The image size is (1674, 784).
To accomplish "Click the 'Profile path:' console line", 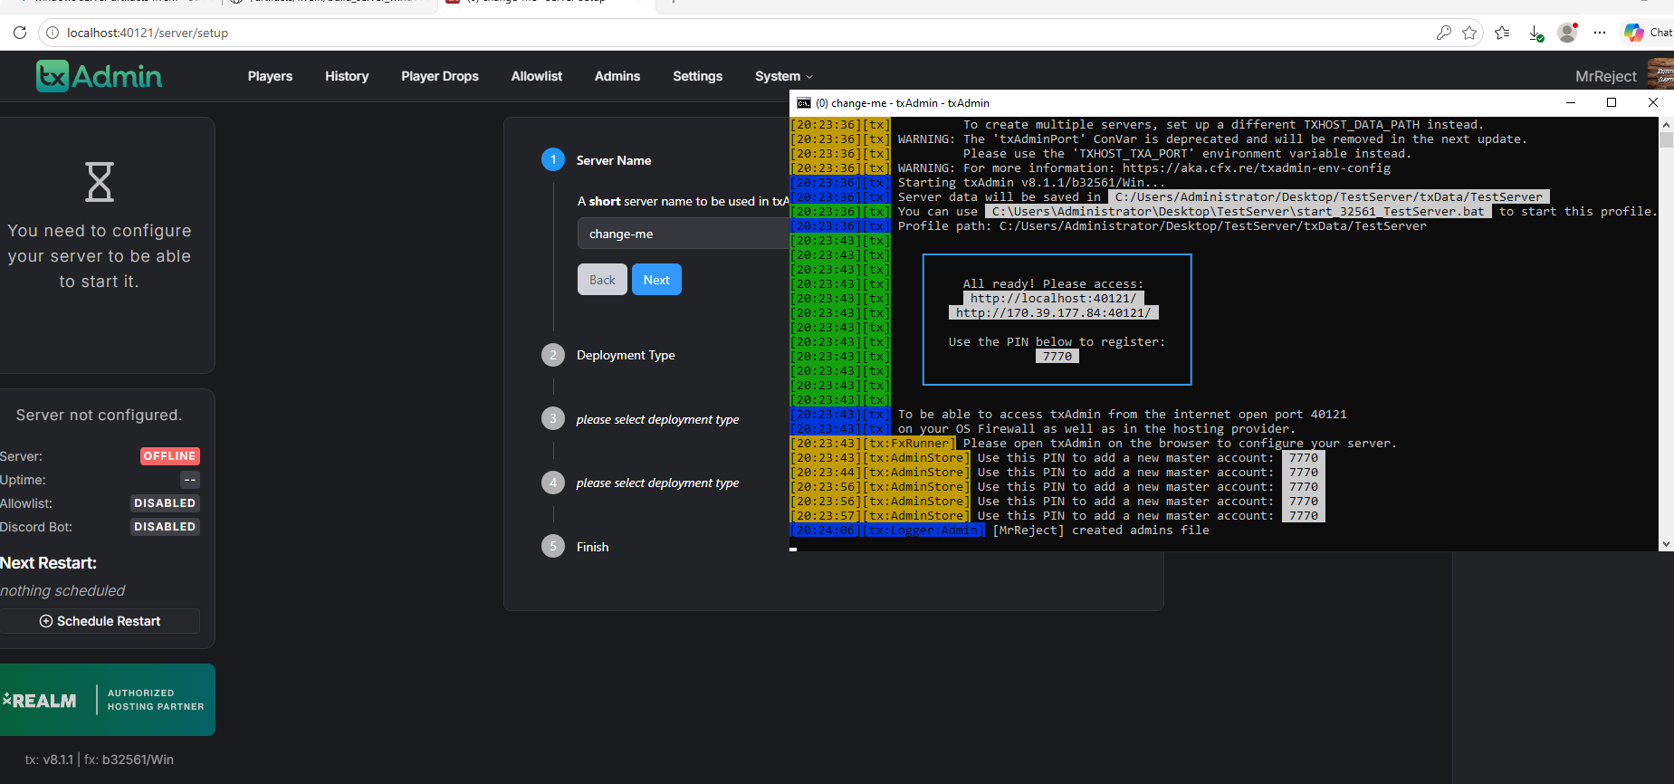I will (1162, 226).
